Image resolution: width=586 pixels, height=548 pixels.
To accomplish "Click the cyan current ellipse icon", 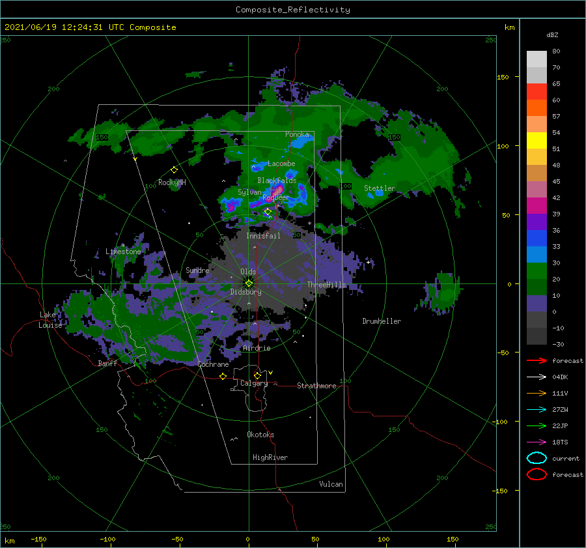I will click(537, 458).
